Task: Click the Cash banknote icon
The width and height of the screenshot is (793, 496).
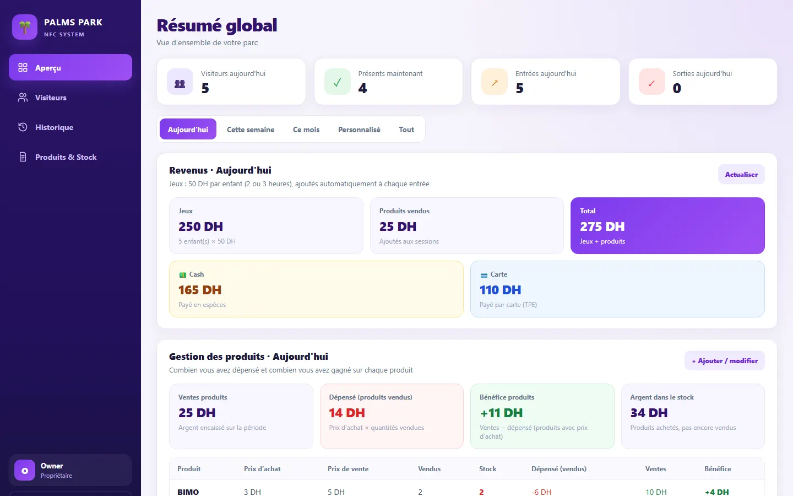Action: 183,275
